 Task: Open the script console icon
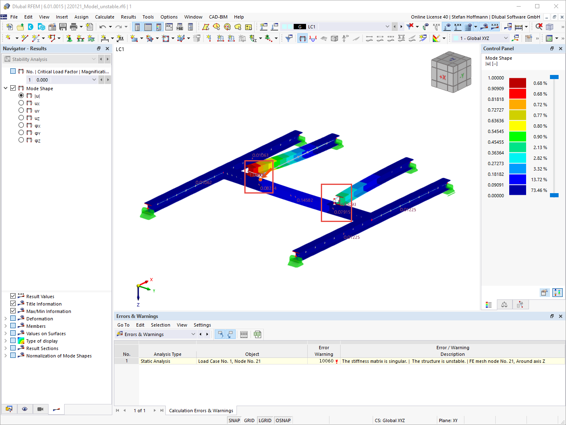[x=169, y=27]
